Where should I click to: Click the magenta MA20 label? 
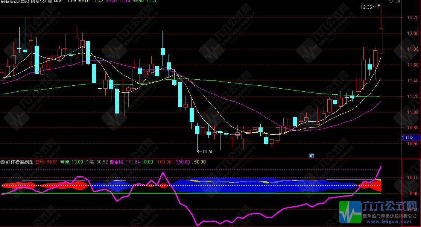[118, 2]
